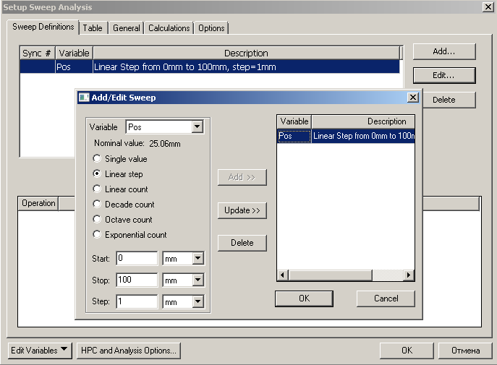Open the Table tab
The height and width of the screenshot is (365, 497).
[93, 28]
